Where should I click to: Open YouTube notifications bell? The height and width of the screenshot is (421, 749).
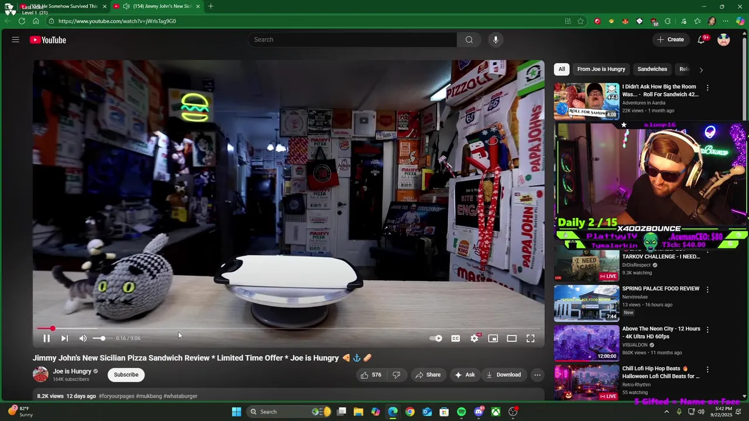pos(701,40)
